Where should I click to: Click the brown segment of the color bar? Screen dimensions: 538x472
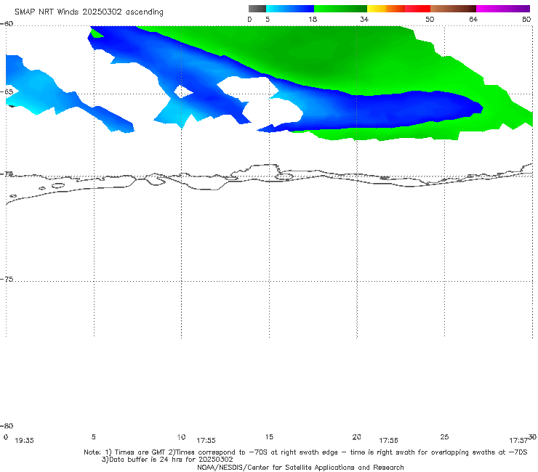[453, 9]
